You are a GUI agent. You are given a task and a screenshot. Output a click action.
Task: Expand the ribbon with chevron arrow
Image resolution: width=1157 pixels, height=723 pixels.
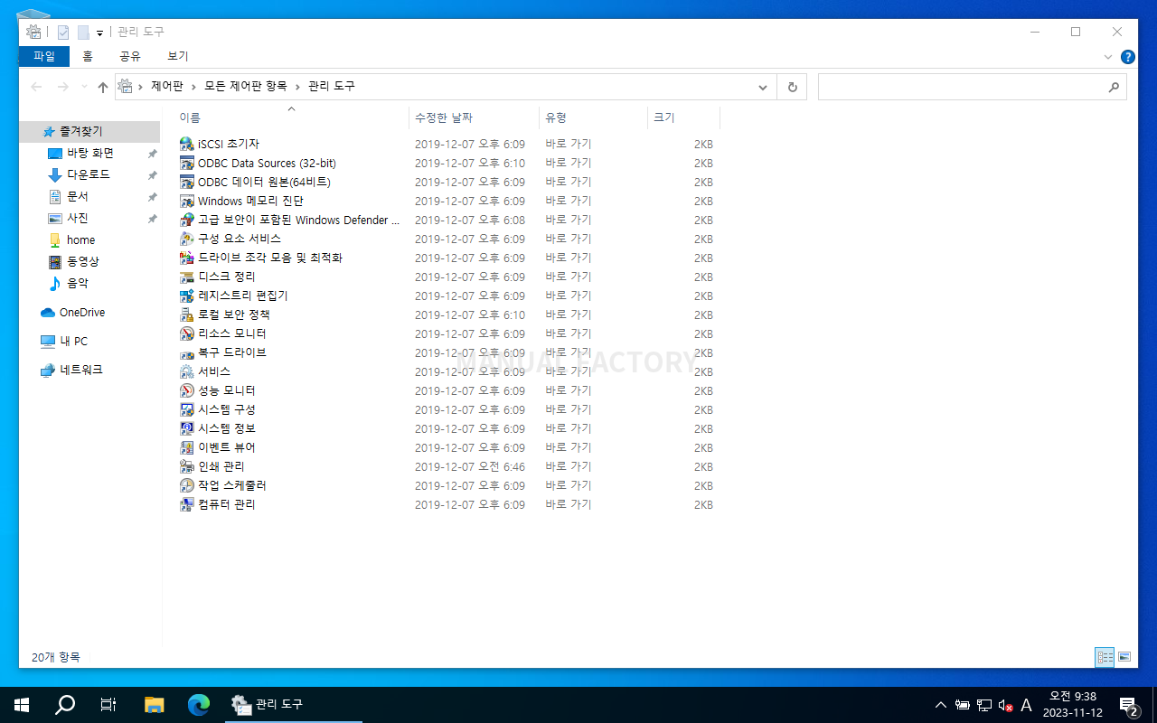click(1108, 57)
